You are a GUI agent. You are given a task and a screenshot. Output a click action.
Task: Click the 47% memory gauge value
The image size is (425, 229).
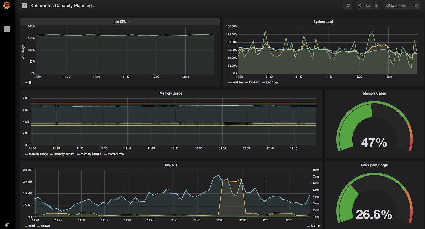click(x=374, y=143)
